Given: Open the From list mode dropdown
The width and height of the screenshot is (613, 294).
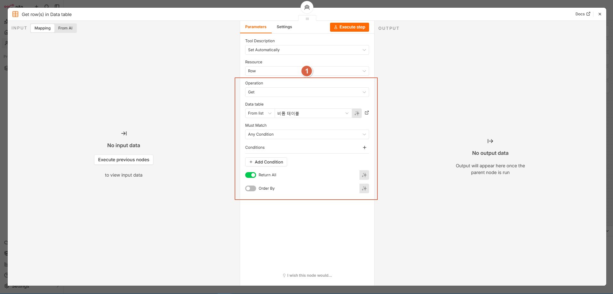Looking at the screenshot, I should [260, 113].
